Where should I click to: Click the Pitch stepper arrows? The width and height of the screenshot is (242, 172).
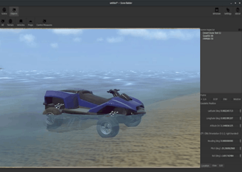pos(241,148)
